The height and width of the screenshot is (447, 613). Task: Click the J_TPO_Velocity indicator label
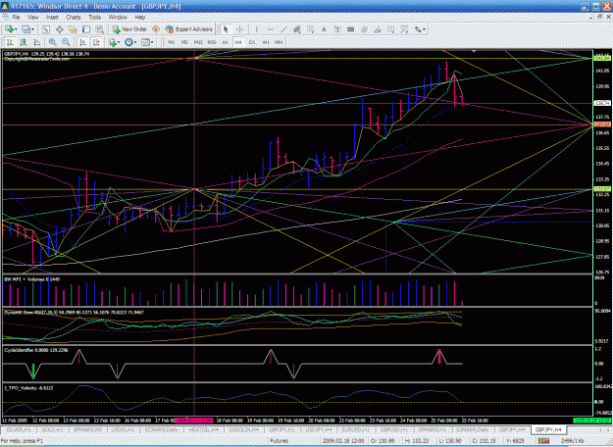pyautogui.click(x=28, y=388)
